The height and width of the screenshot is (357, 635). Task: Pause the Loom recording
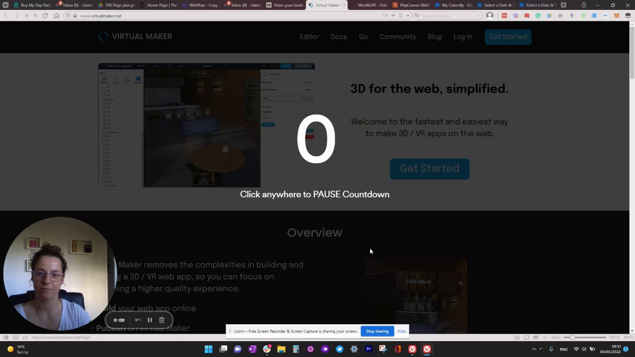150,320
